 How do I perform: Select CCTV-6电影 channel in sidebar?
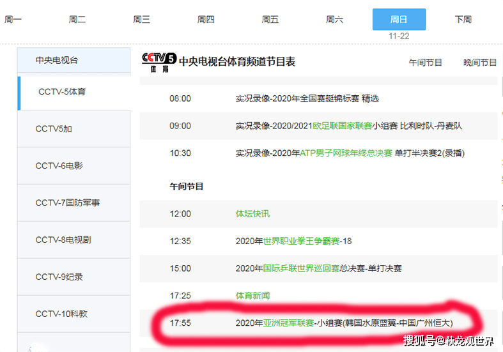pyautogui.click(x=74, y=165)
